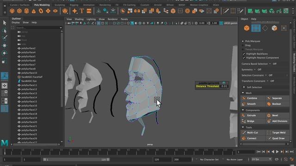Open Camera Based Selection dropdown
The width and height of the screenshot is (296, 166).
click(270, 64)
